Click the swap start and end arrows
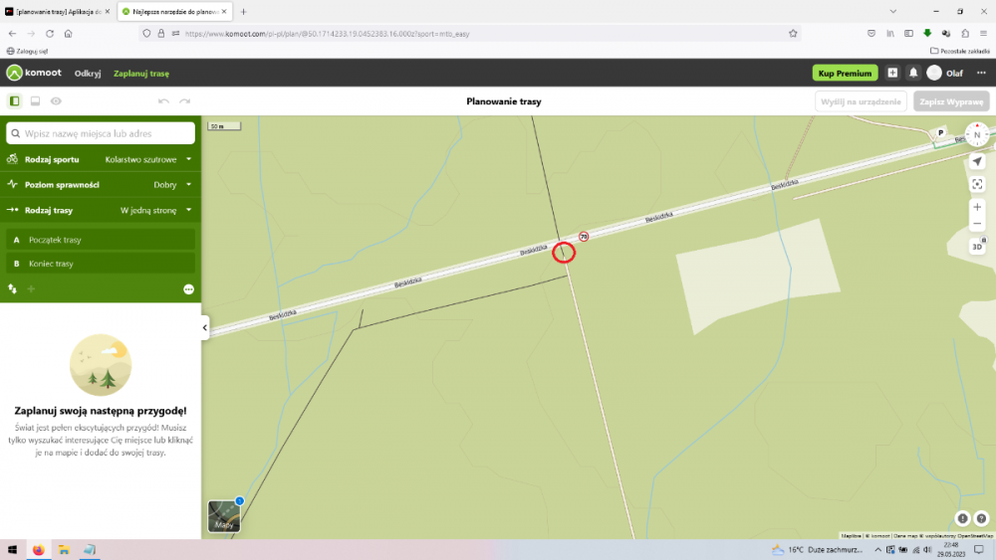 (13, 288)
